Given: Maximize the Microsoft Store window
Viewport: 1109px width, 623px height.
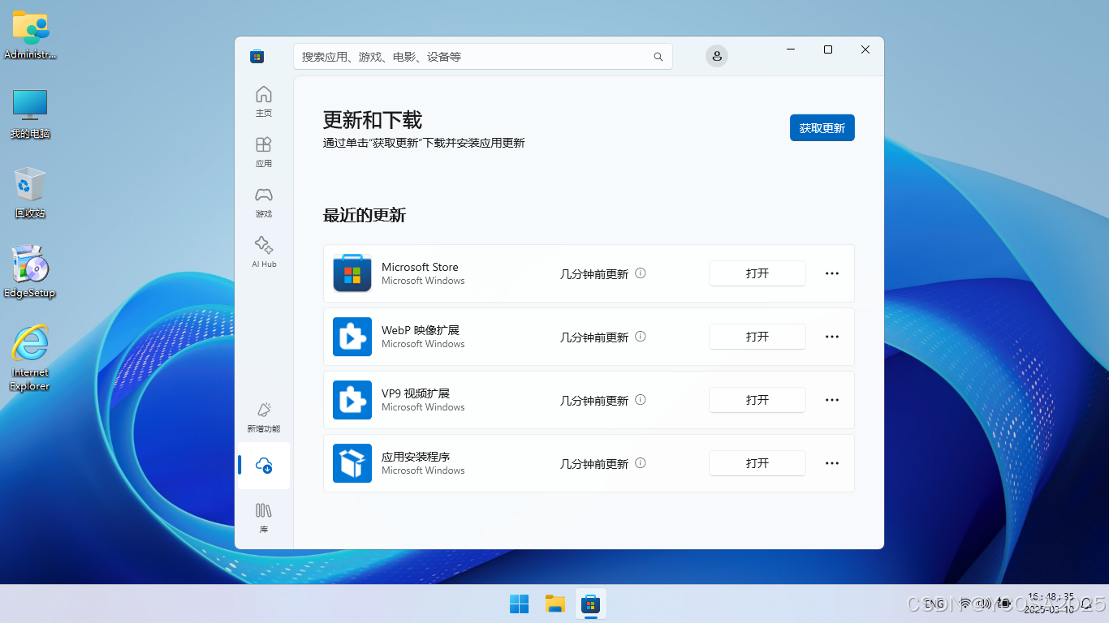Looking at the screenshot, I should click(828, 49).
